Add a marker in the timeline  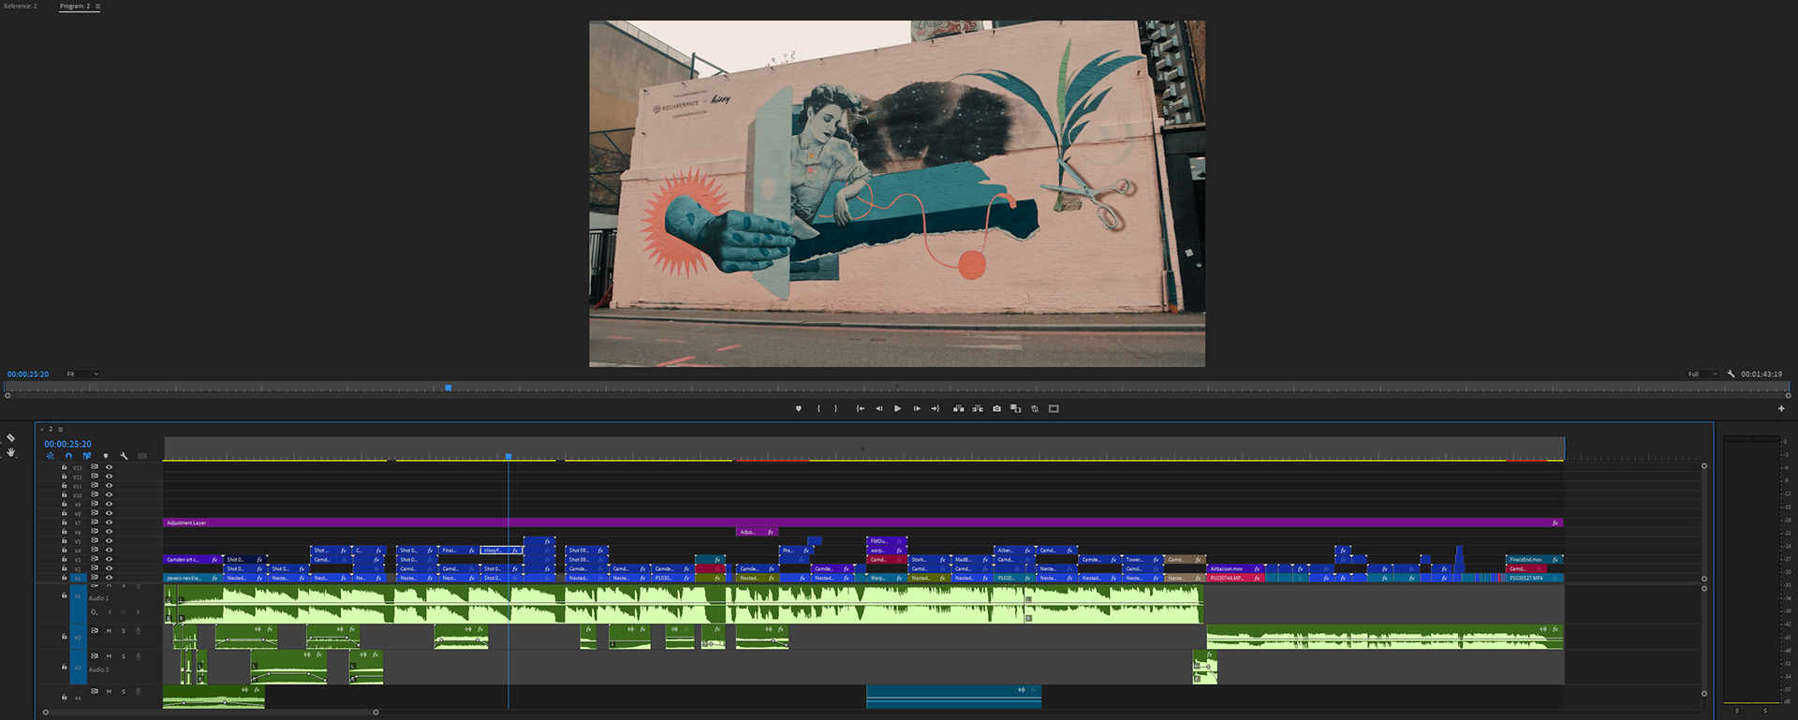[x=105, y=456]
